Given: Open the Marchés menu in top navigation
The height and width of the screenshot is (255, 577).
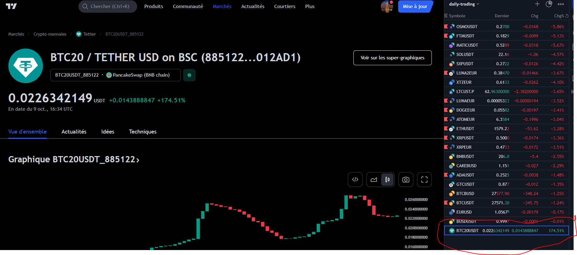Looking at the screenshot, I should click(x=222, y=6).
